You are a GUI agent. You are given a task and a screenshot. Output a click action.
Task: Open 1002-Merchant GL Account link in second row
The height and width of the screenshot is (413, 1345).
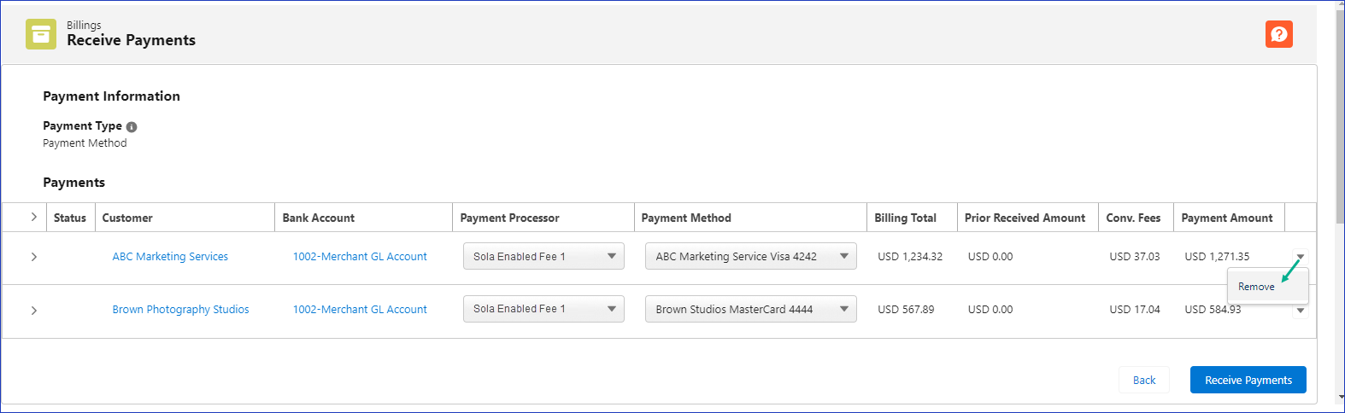click(360, 310)
